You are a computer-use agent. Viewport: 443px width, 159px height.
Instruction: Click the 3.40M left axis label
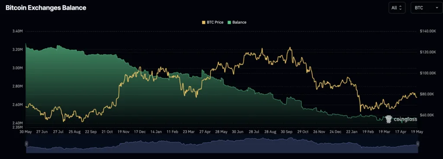tap(17, 31)
